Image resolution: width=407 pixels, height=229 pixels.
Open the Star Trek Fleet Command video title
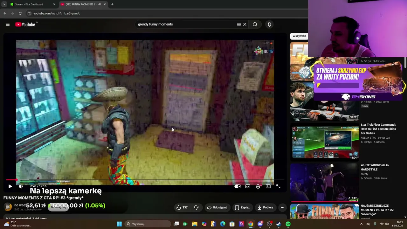coord(378,129)
